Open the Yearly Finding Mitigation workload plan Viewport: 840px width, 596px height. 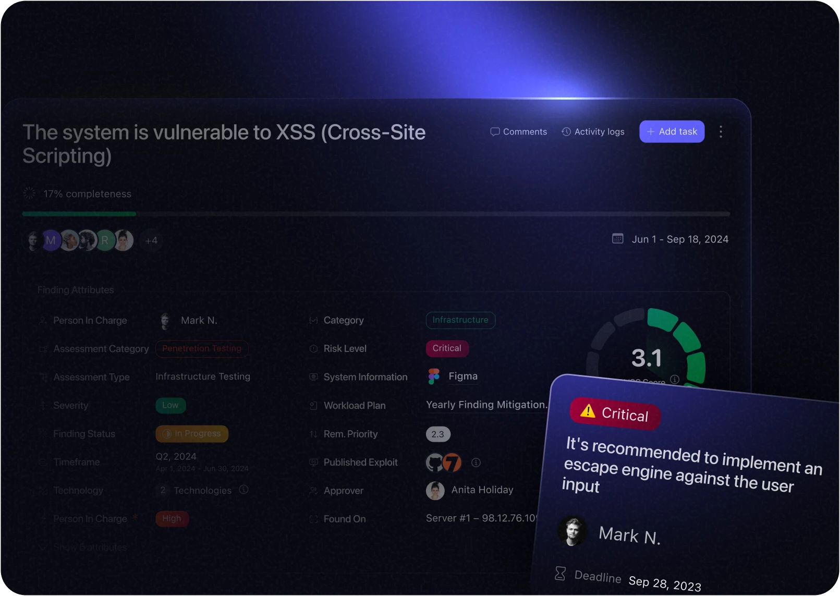[x=487, y=405]
